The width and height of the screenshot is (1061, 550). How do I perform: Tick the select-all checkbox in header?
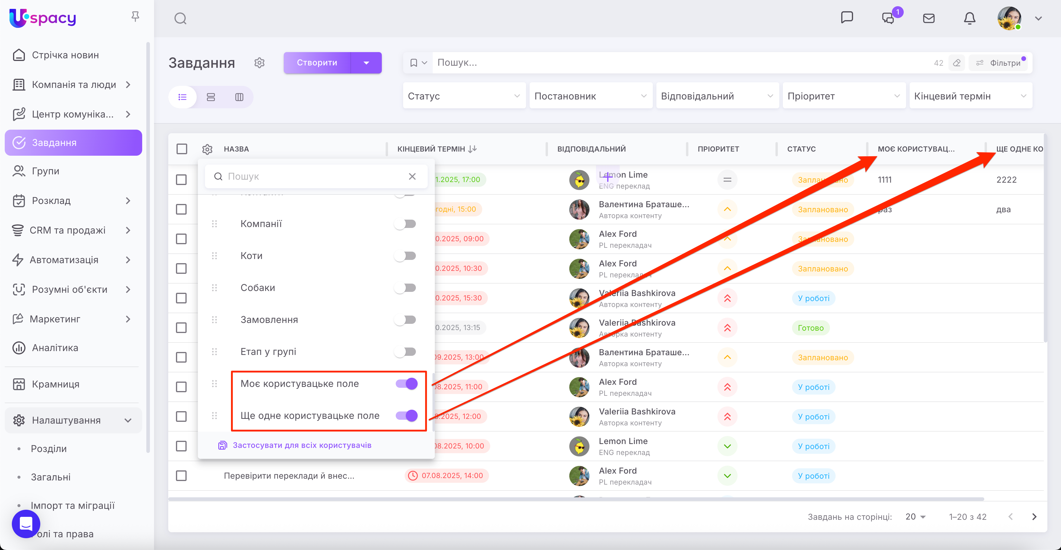pos(182,149)
